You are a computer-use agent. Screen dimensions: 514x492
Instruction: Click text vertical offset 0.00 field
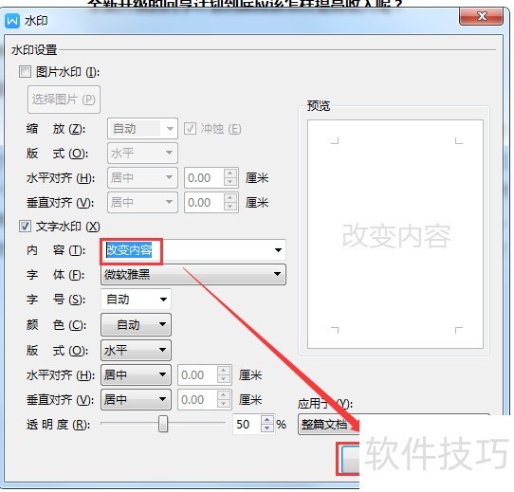point(197,399)
